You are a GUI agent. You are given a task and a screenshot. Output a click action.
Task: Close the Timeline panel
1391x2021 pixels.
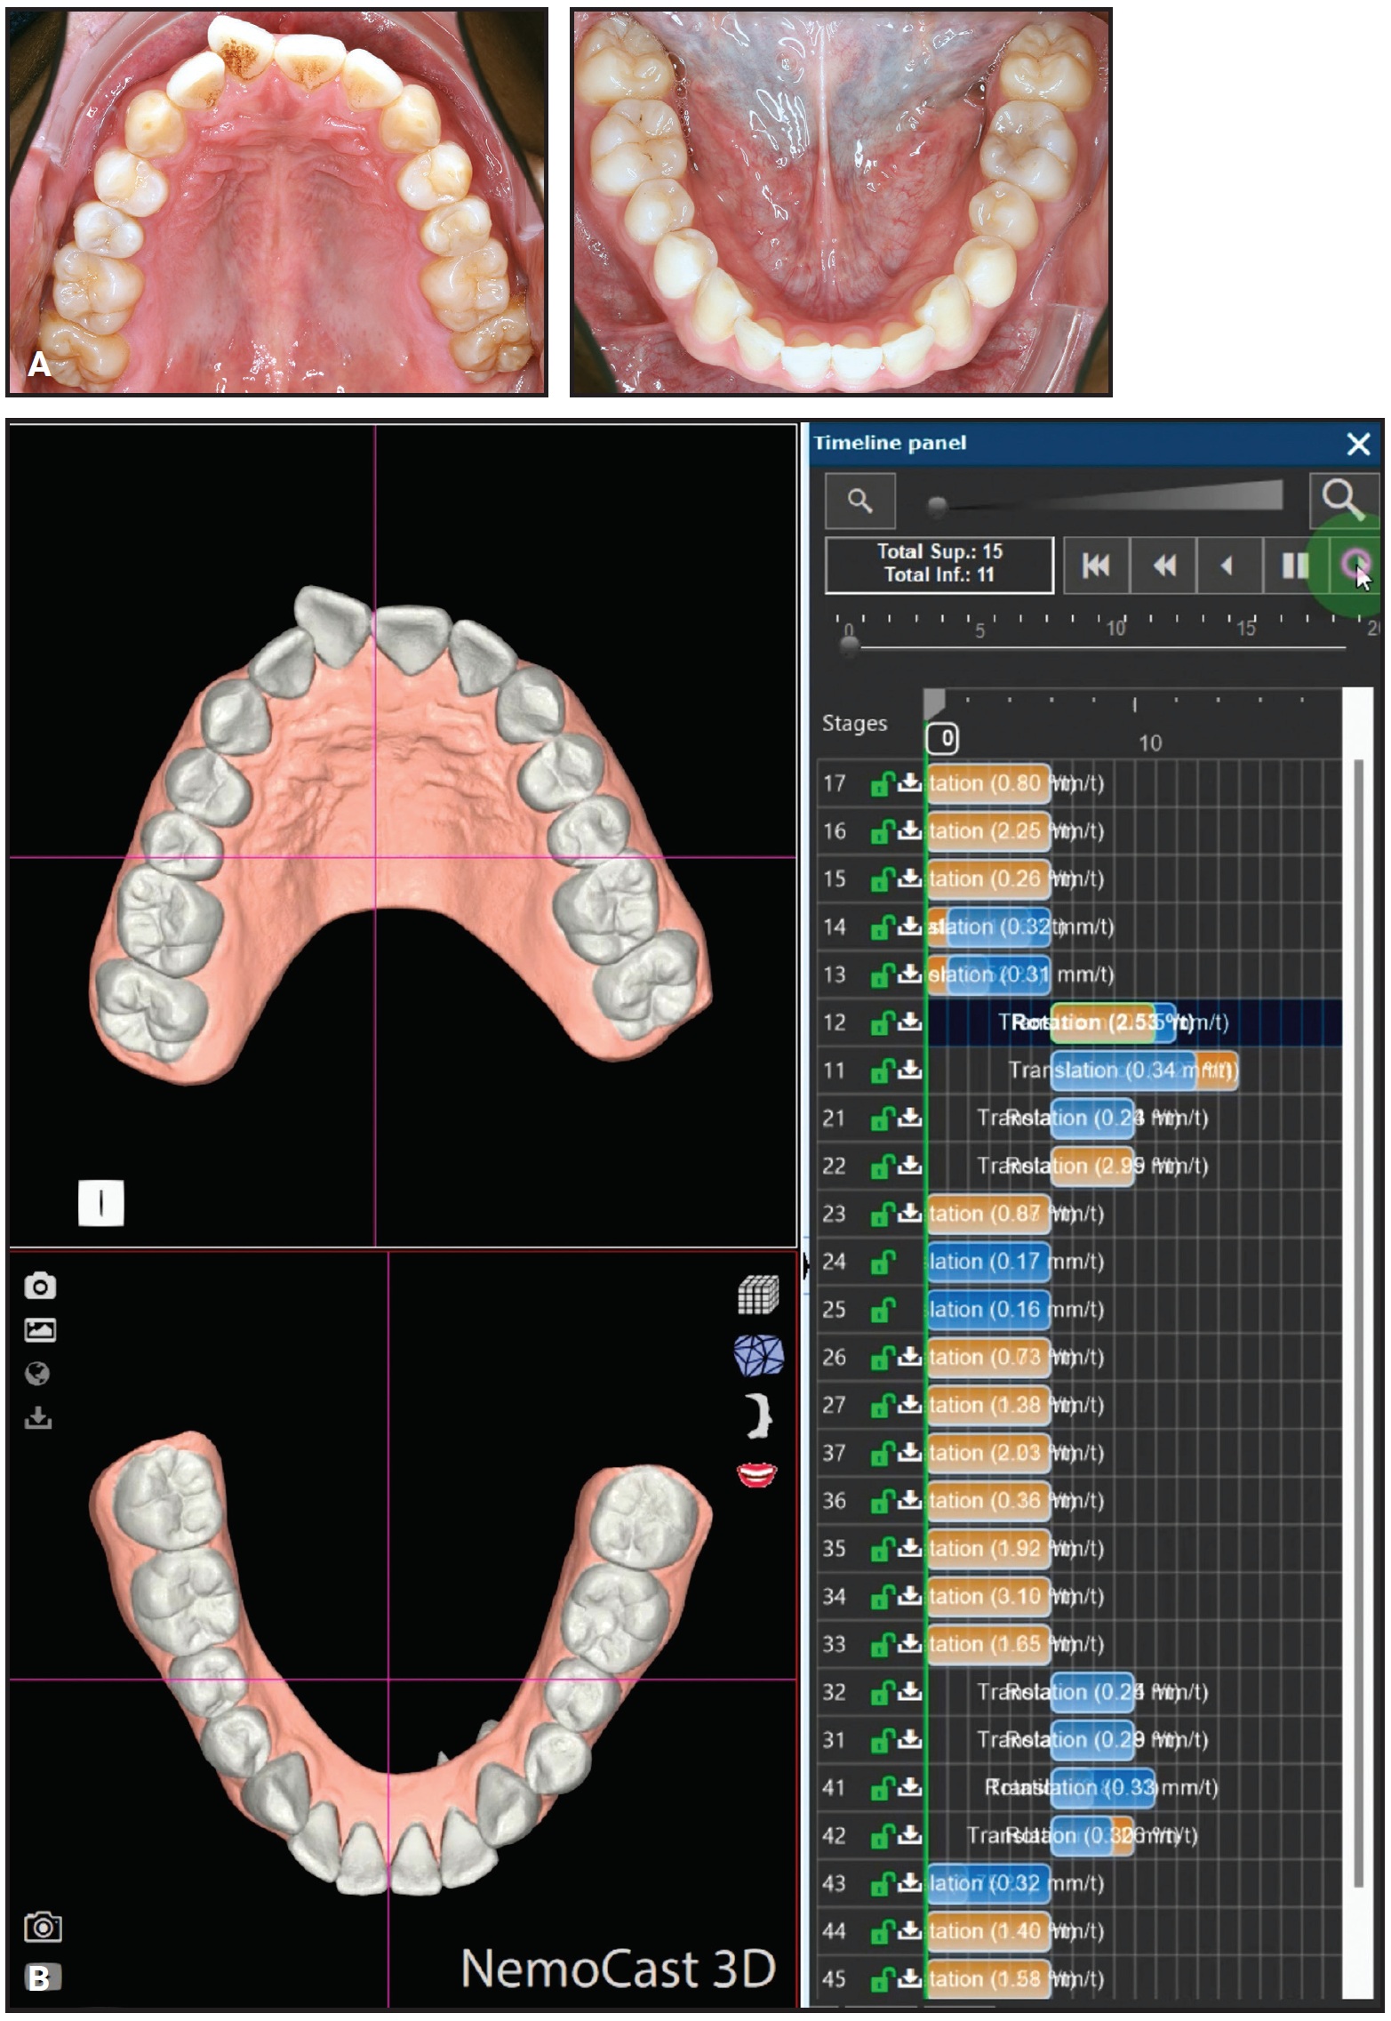coord(1357,444)
